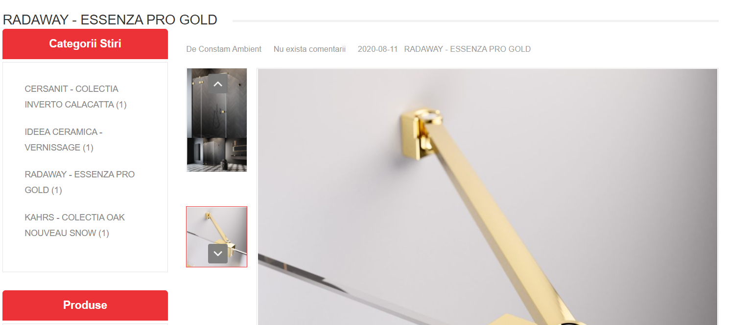Click the Nu exista comentarii link
This screenshot has width=752, height=325.
click(x=309, y=49)
